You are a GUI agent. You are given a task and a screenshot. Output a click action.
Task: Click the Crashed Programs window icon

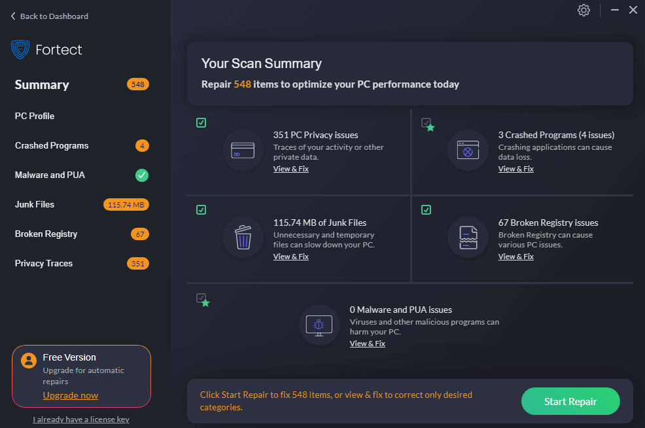pyautogui.click(x=468, y=151)
